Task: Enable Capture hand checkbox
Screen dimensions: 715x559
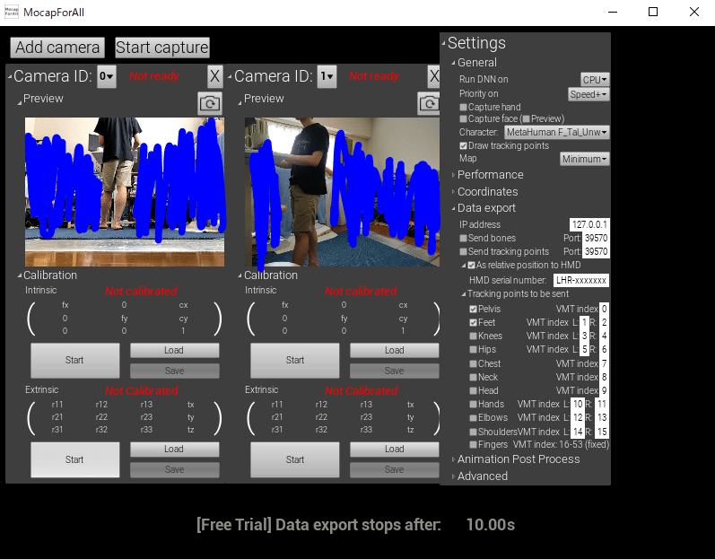Action: [x=463, y=107]
